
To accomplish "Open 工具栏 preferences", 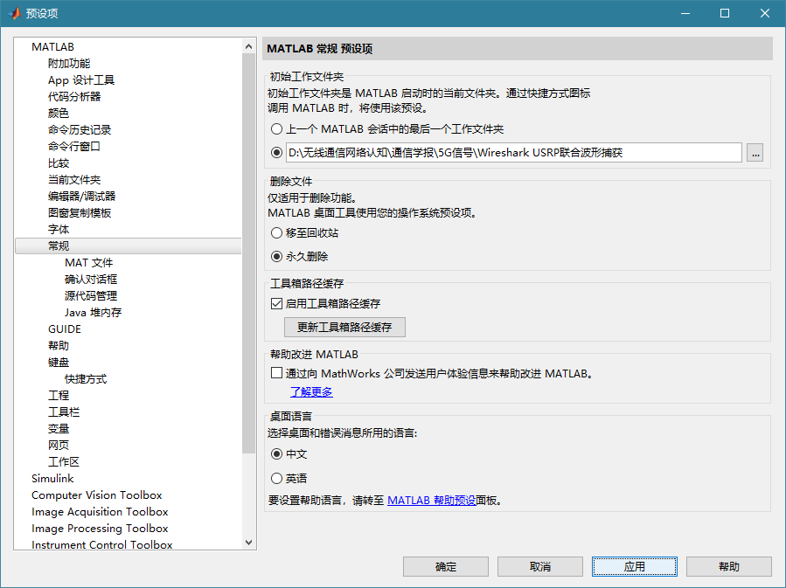I will 64,412.
